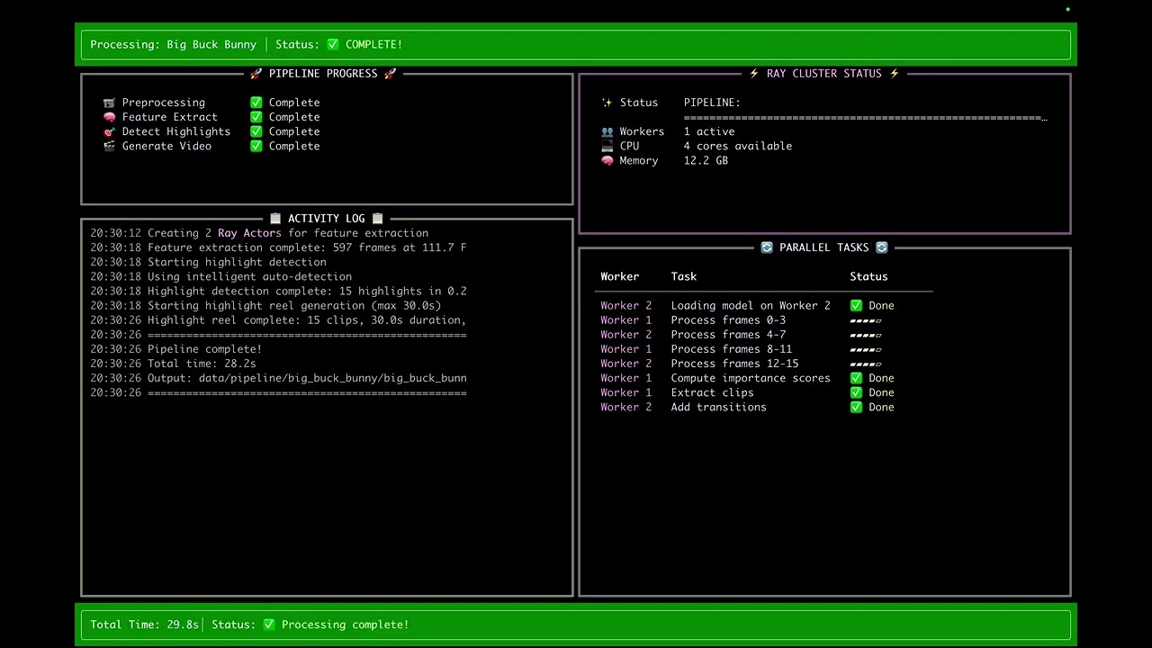Click the green check in Detect Highlights row
The image size is (1152, 648).
tap(256, 131)
